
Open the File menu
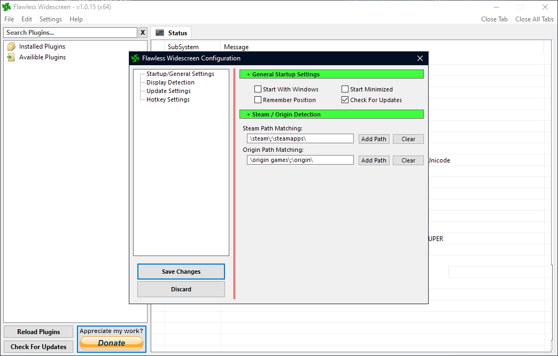tap(9, 19)
